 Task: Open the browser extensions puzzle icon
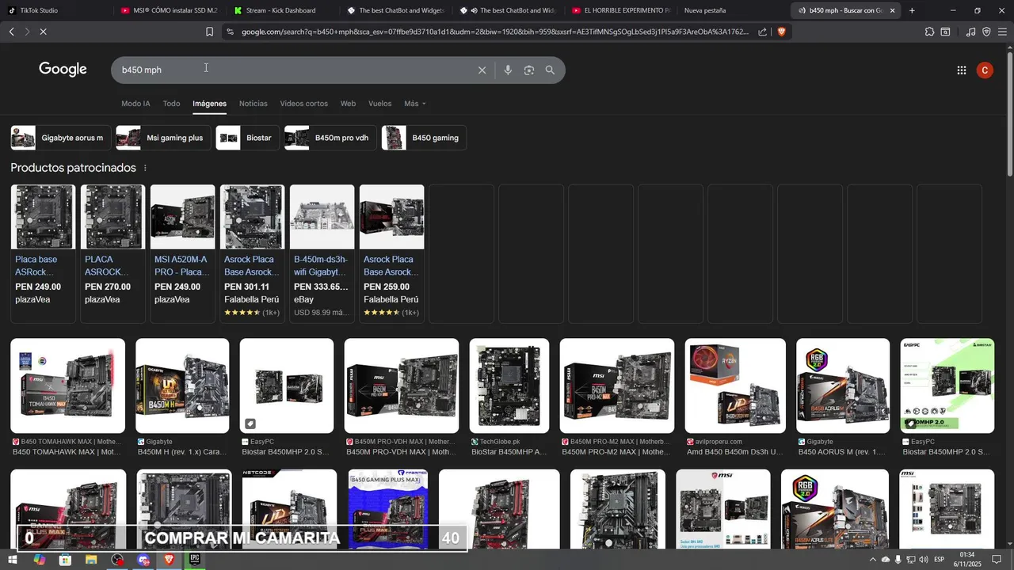pyautogui.click(x=929, y=32)
